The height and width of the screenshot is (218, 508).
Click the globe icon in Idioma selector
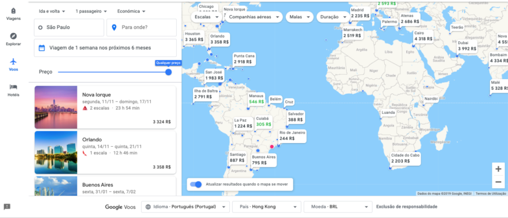pos(148,207)
